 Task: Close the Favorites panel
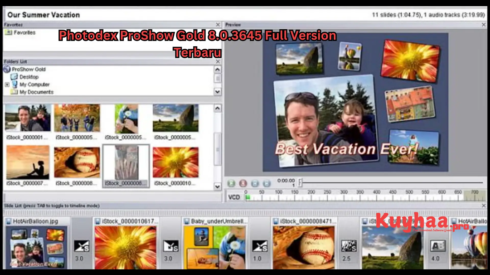218,25
